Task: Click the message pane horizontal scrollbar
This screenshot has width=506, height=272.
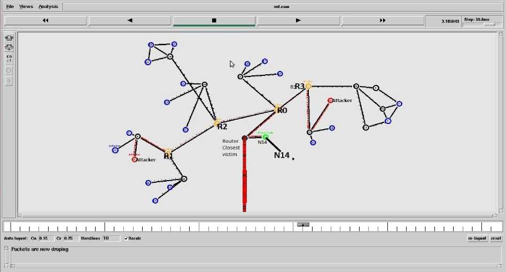Action: click(257, 266)
